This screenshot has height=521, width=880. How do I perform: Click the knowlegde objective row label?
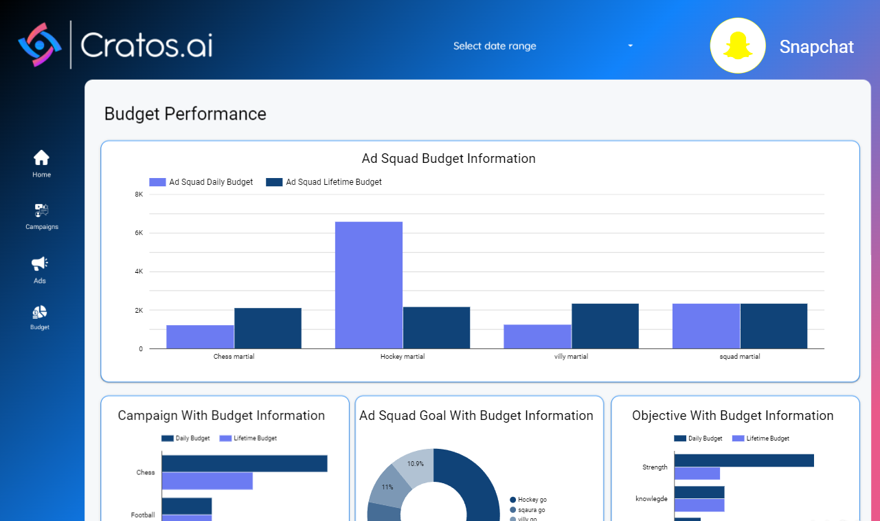(x=651, y=499)
